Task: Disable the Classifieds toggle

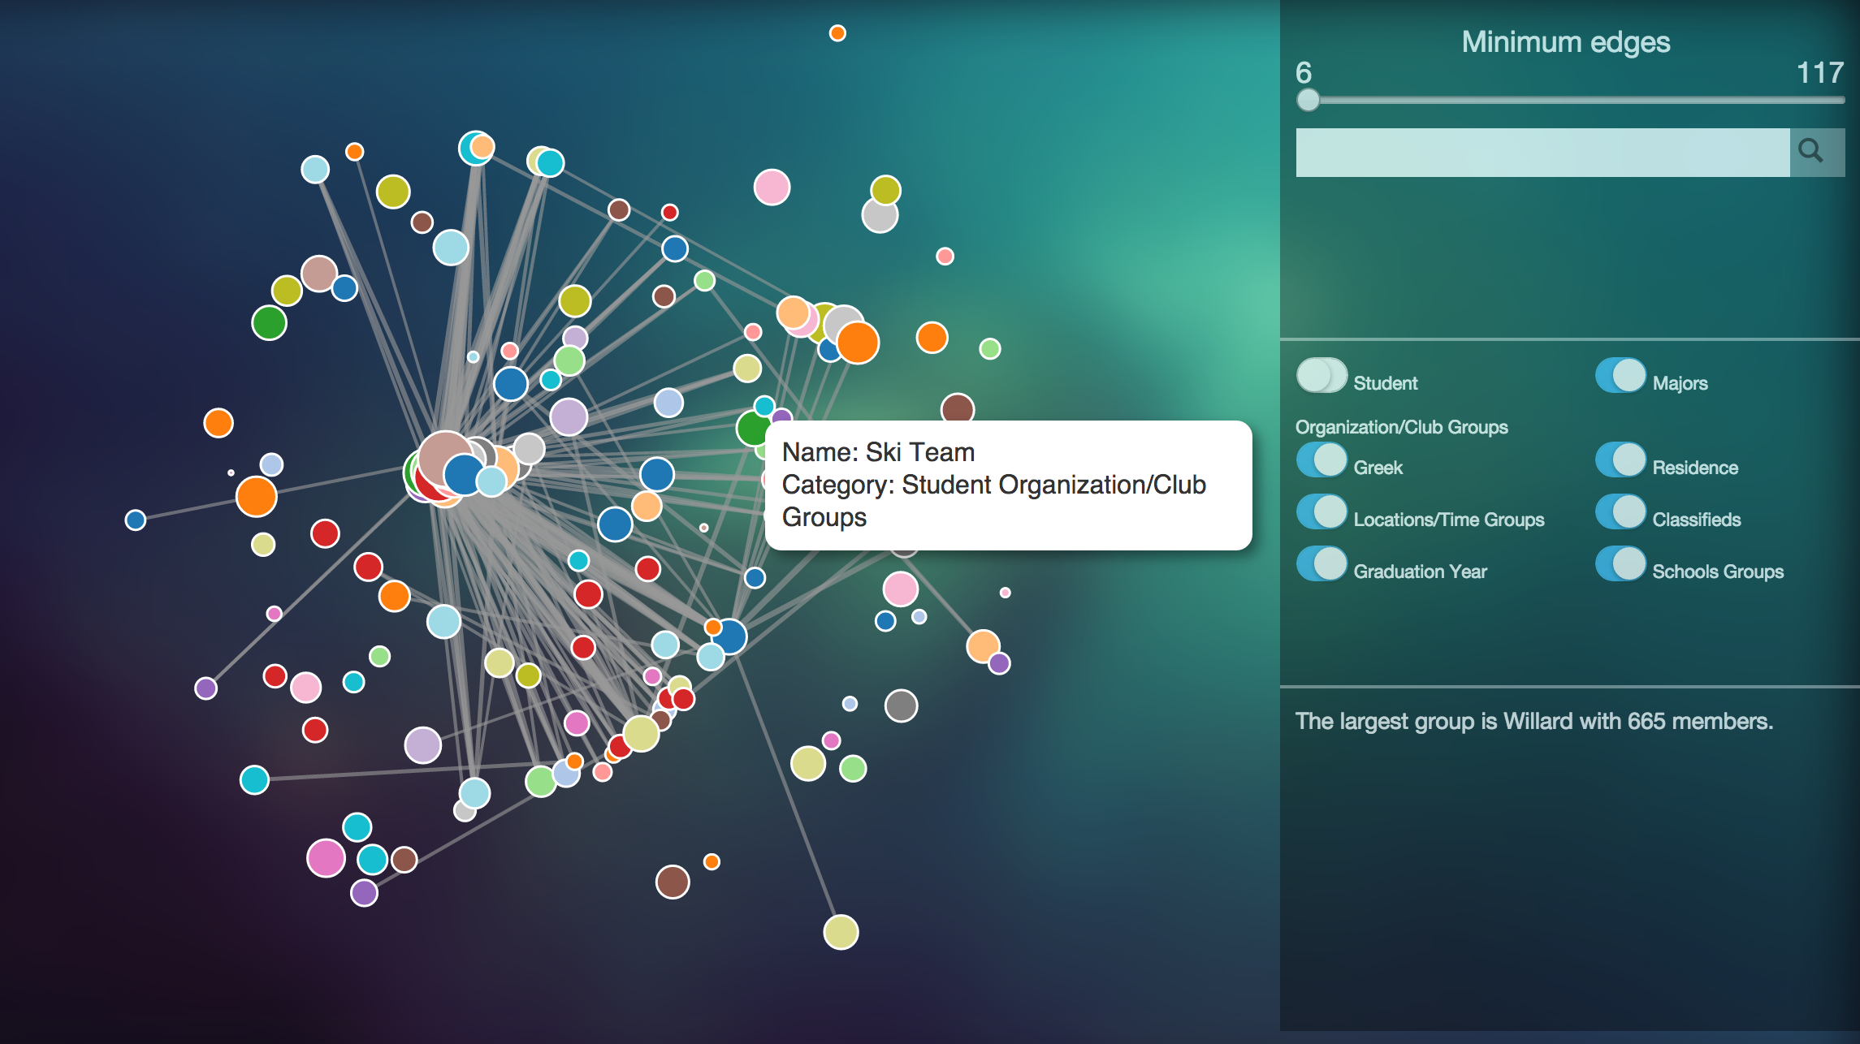Action: (x=1620, y=512)
